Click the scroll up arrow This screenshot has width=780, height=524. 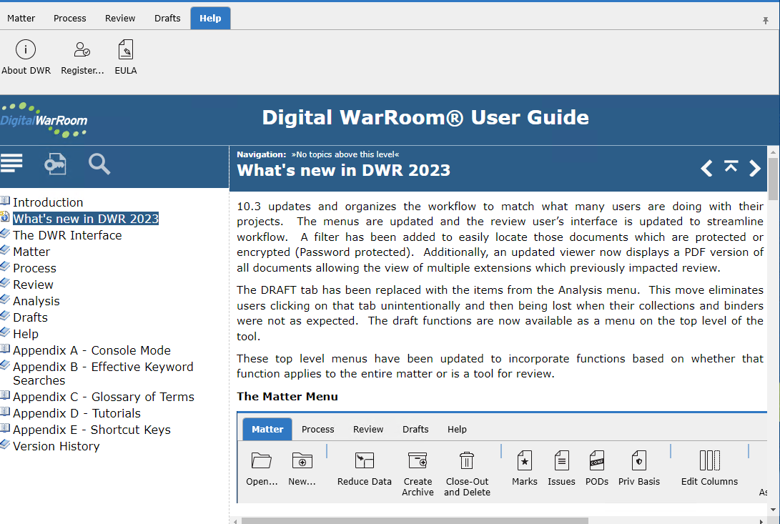pyautogui.click(x=773, y=152)
